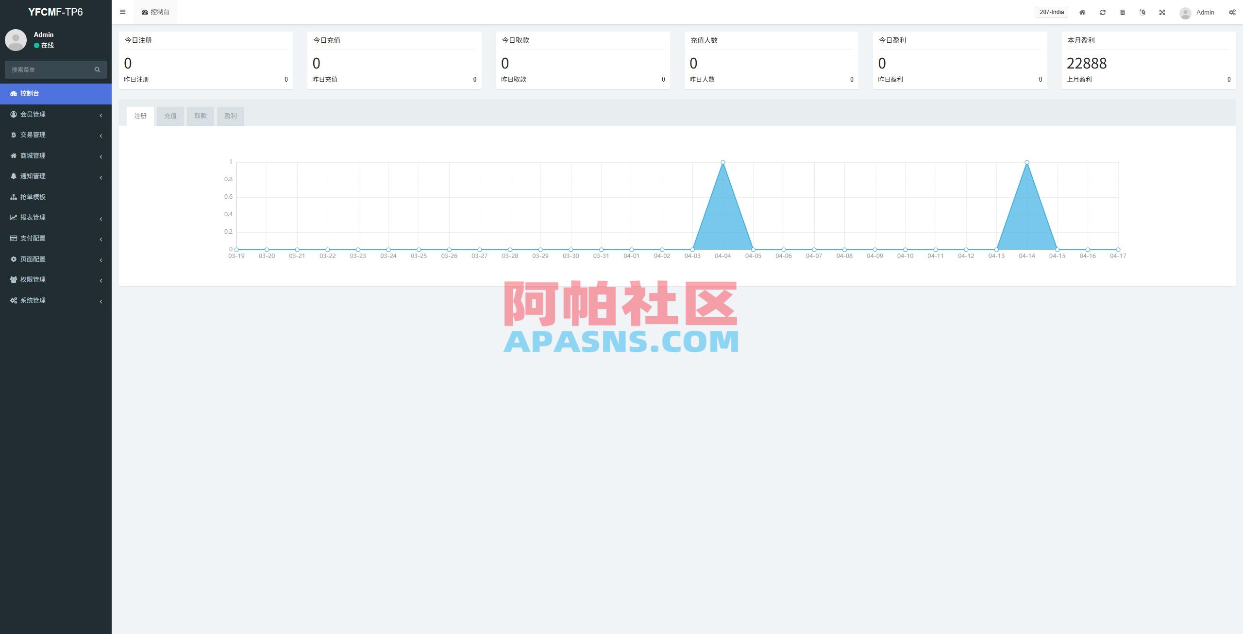Select the 盈利 chart tab
Viewport: 1243px width, 634px height.
(x=231, y=116)
